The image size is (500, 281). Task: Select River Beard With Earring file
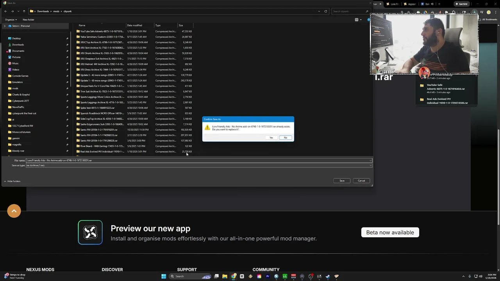pyautogui.click(x=134, y=146)
